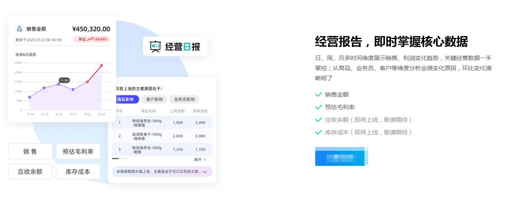Click the 预估毛利率 button
Image resolution: width=509 pixels, height=202 pixels.
[78, 152]
